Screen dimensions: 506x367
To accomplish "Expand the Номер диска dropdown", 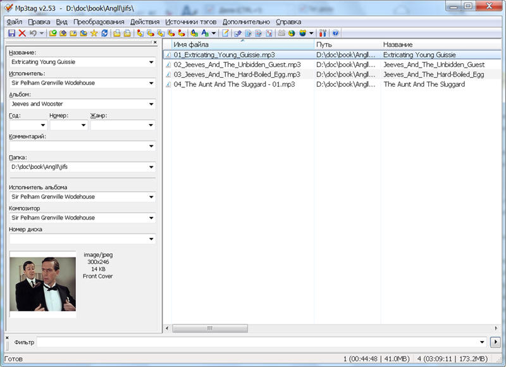I will coord(151,239).
